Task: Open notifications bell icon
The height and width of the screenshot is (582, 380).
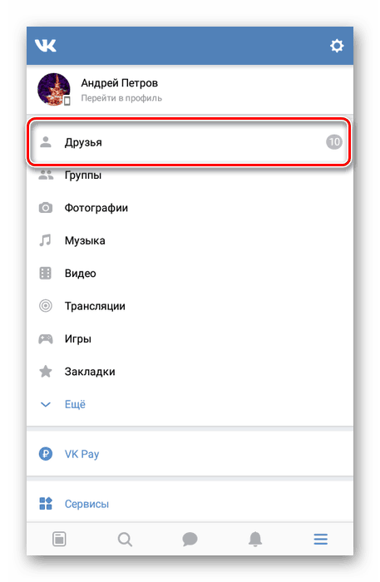Action: (x=255, y=539)
